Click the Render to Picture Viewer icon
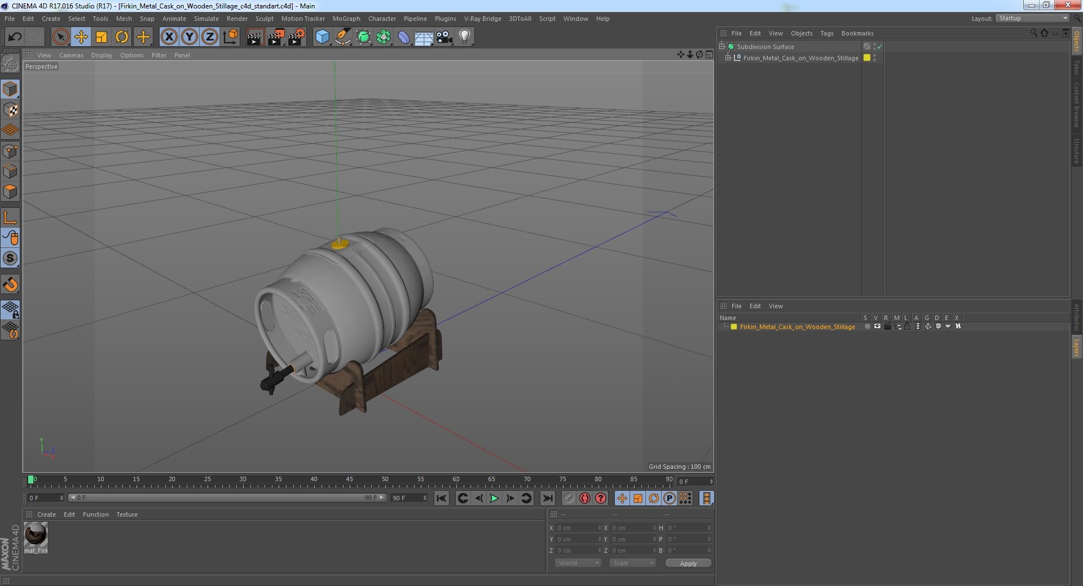The image size is (1083, 586). [276, 37]
